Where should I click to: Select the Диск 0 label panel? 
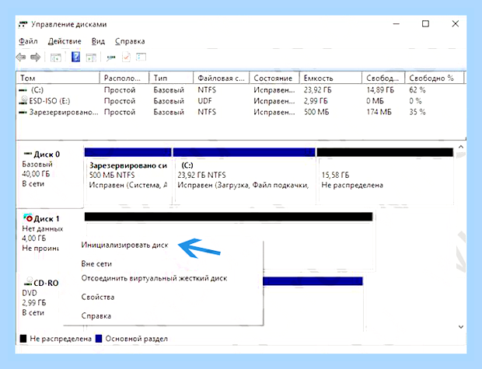click(50, 175)
